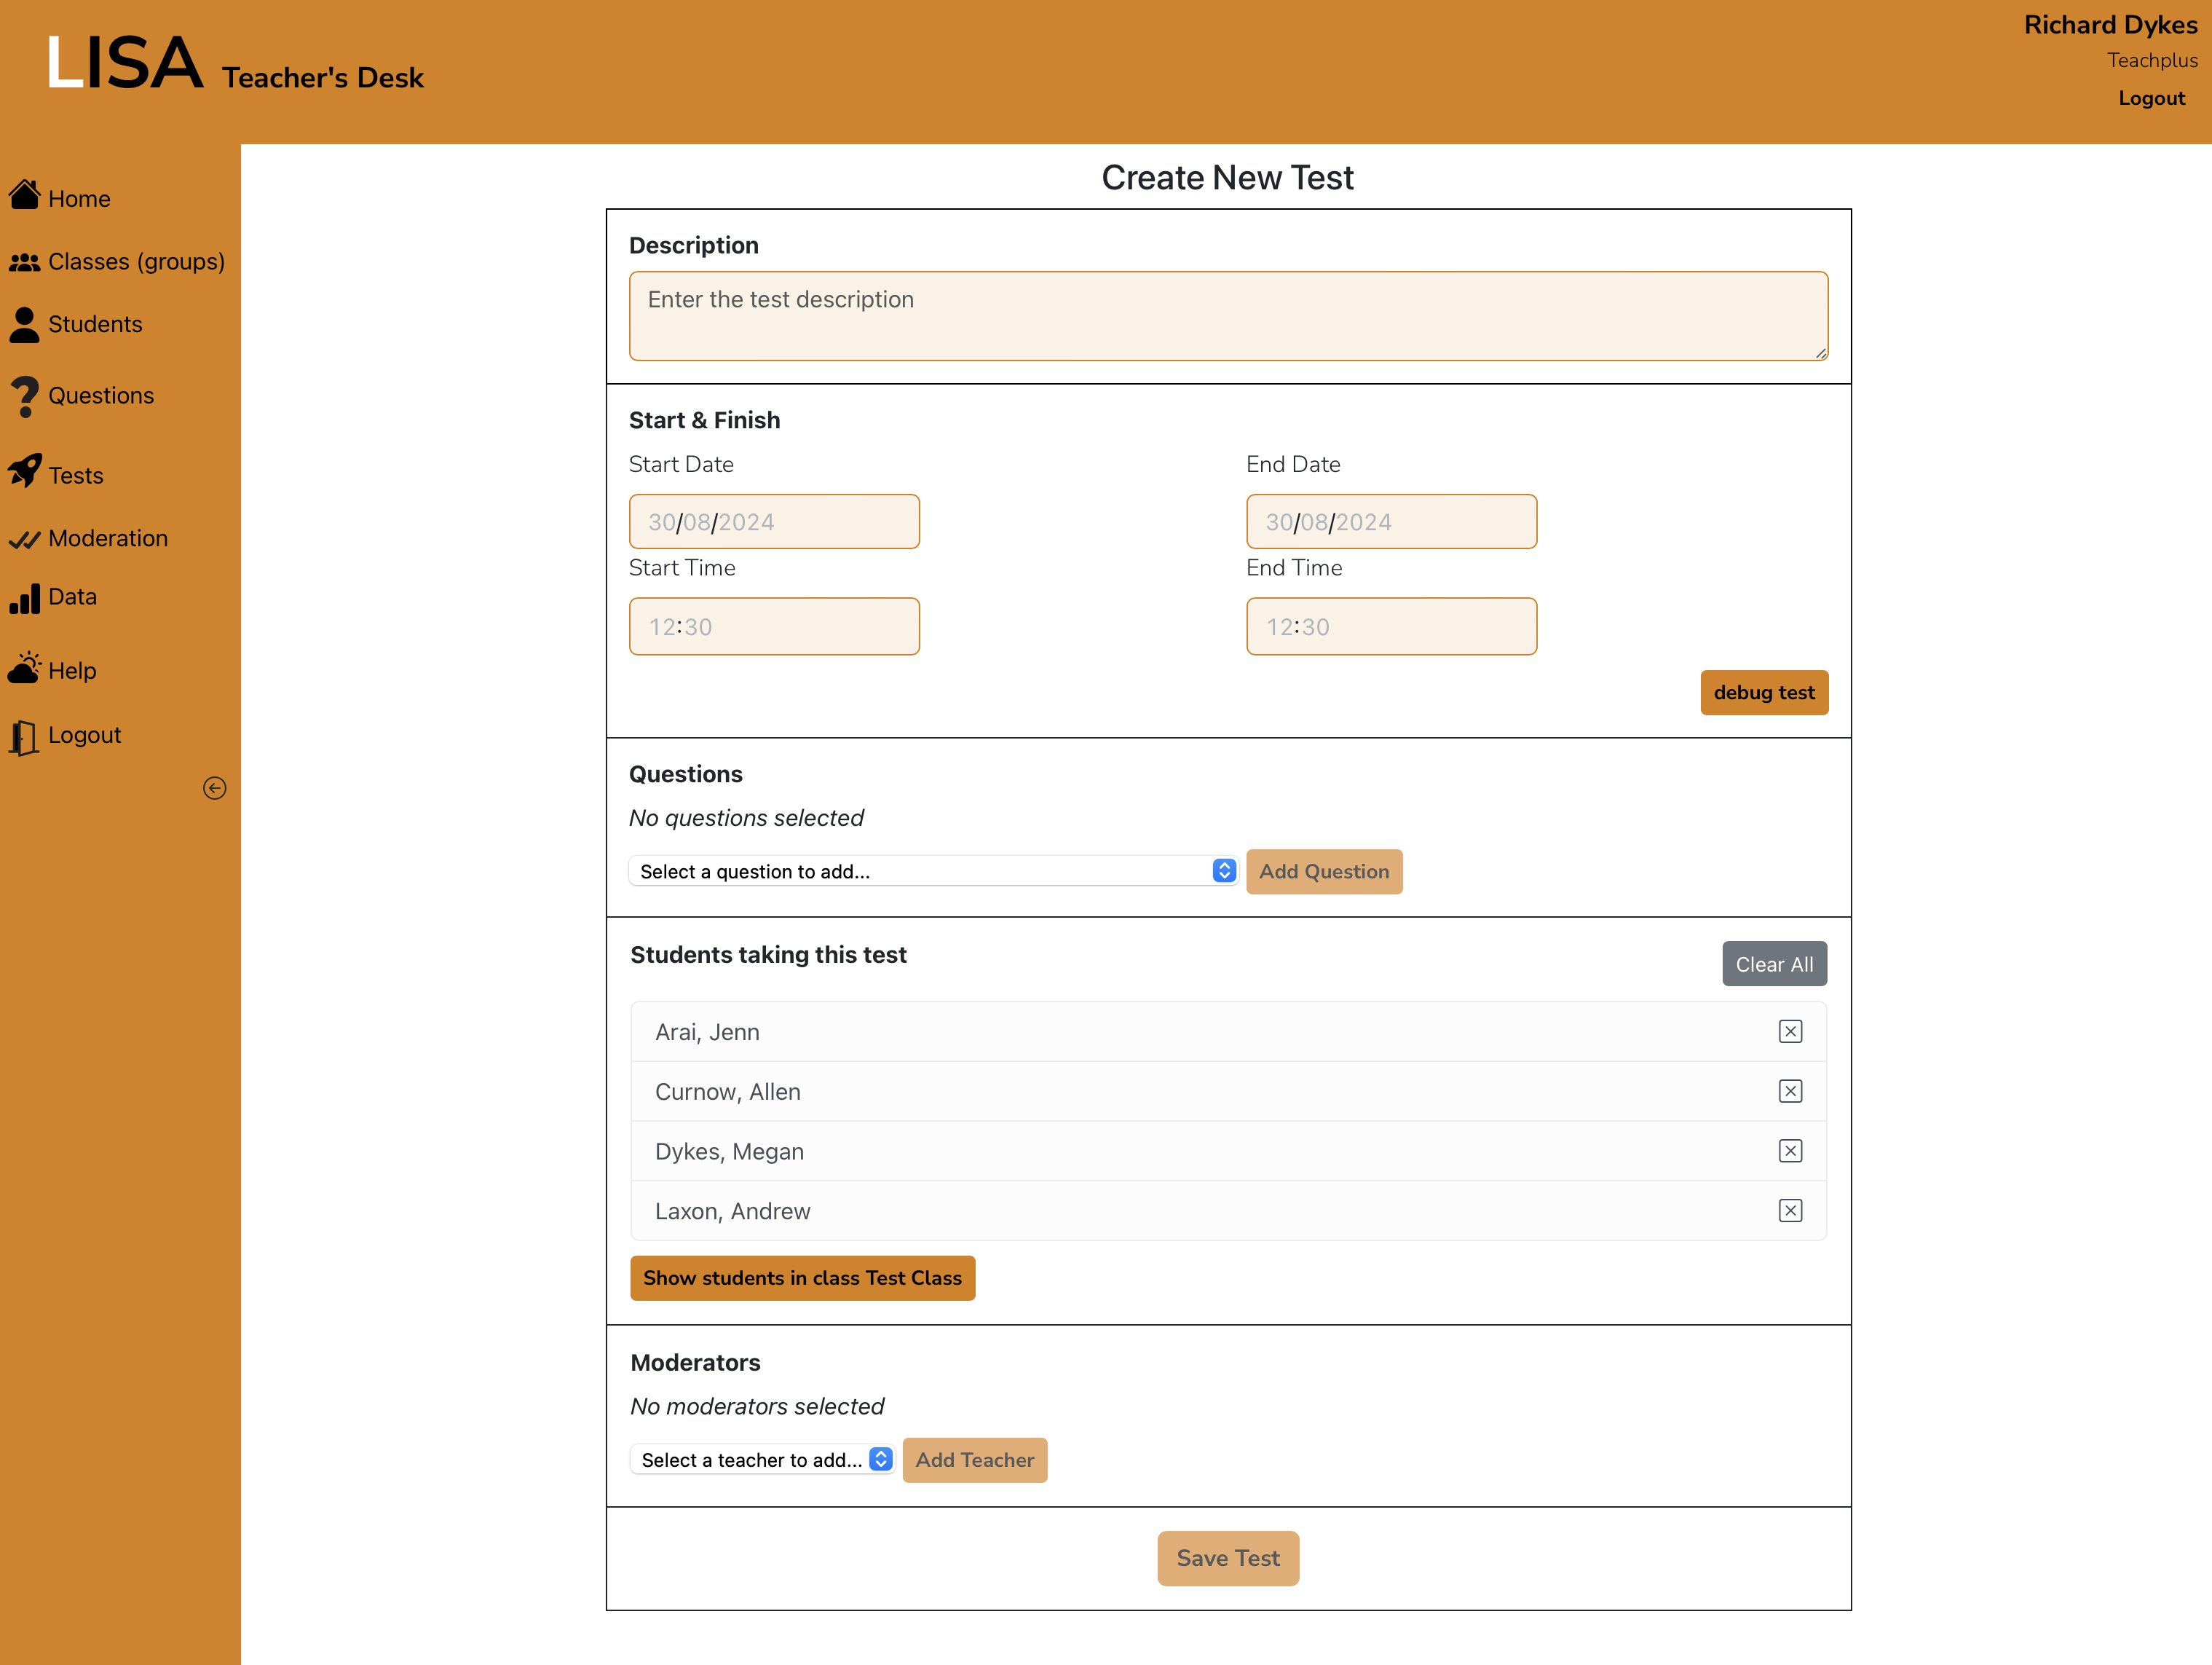Screen dimensions: 2212x1665
Task: Remove Dykes, Megan from the student list
Action: click(x=1790, y=1152)
